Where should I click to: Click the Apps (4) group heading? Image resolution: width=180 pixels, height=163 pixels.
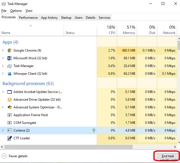pos(10,42)
